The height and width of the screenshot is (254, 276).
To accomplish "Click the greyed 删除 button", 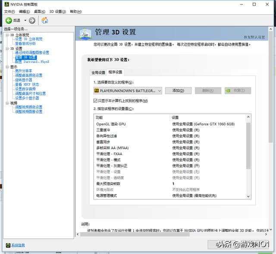I will [x=208, y=90].
